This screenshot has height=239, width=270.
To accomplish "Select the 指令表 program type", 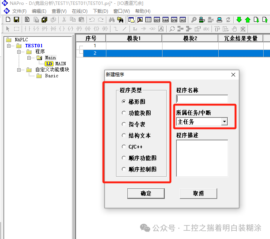I will (x=124, y=124).
